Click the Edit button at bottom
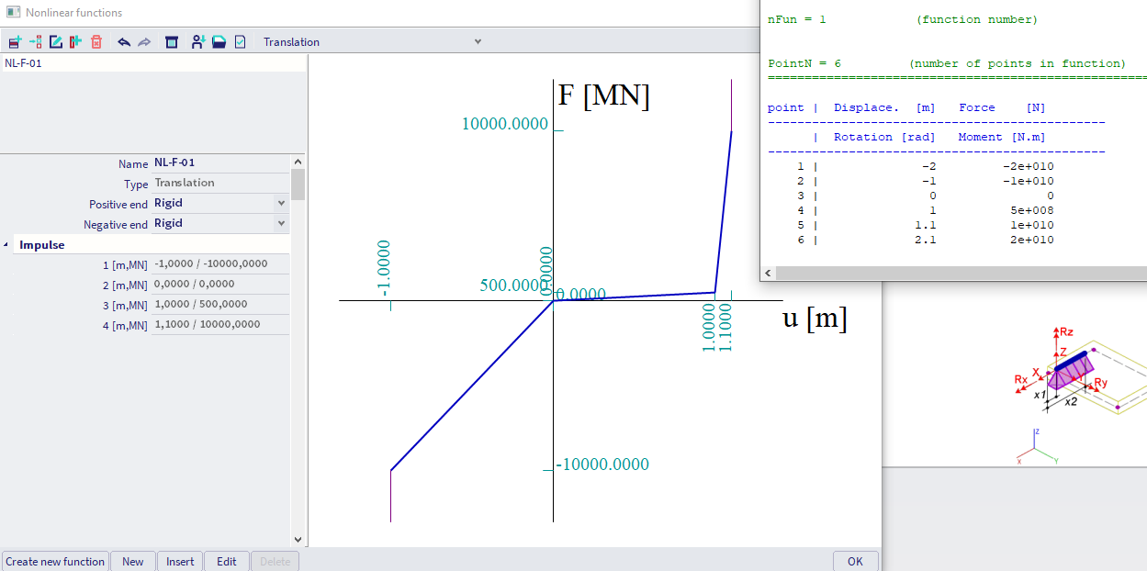This screenshot has height=571, width=1147. click(x=226, y=561)
